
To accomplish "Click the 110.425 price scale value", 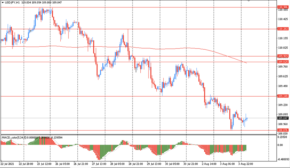I will pos(283,19).
